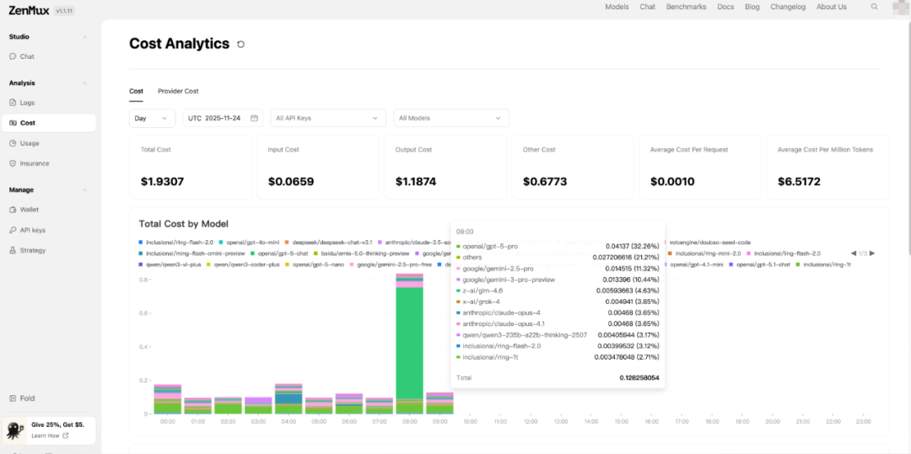Click the Strategy flask icon

13,250
